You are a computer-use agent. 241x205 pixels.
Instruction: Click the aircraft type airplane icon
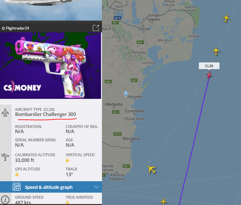pos(5,112)
